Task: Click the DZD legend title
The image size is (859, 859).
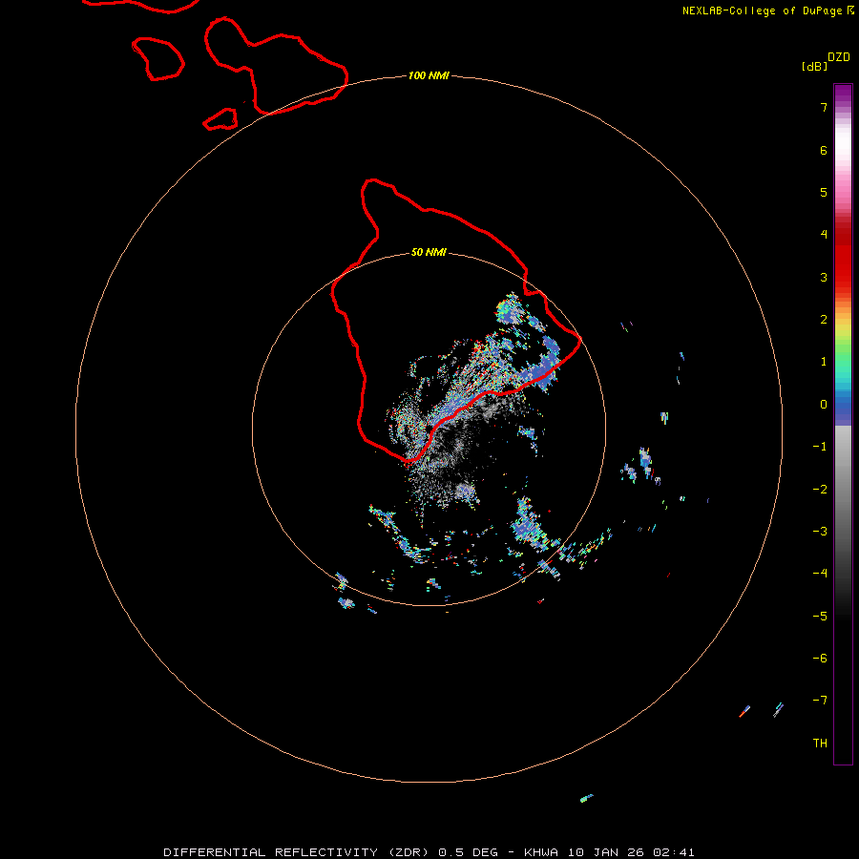Action: 839,57
